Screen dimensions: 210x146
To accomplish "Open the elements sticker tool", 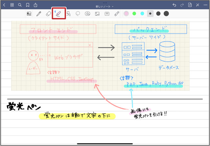I will pyautogui.click(x=88, y=14).
